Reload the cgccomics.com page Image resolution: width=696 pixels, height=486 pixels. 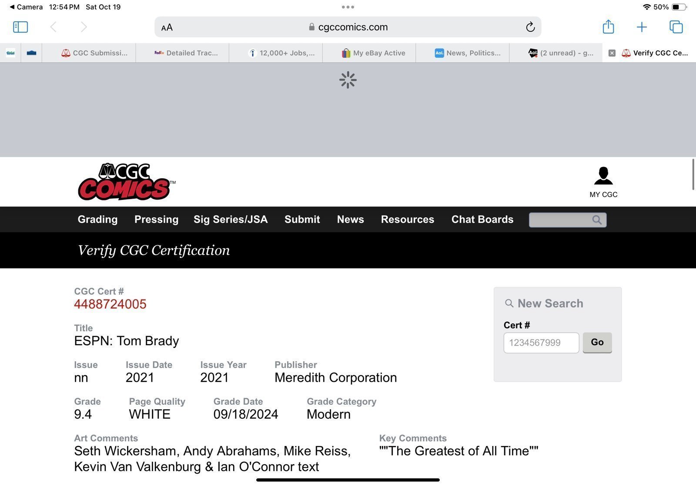[x=530, y=27]
